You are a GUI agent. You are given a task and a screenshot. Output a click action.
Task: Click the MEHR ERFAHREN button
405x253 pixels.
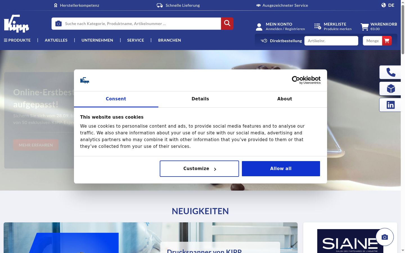point(36,145)
